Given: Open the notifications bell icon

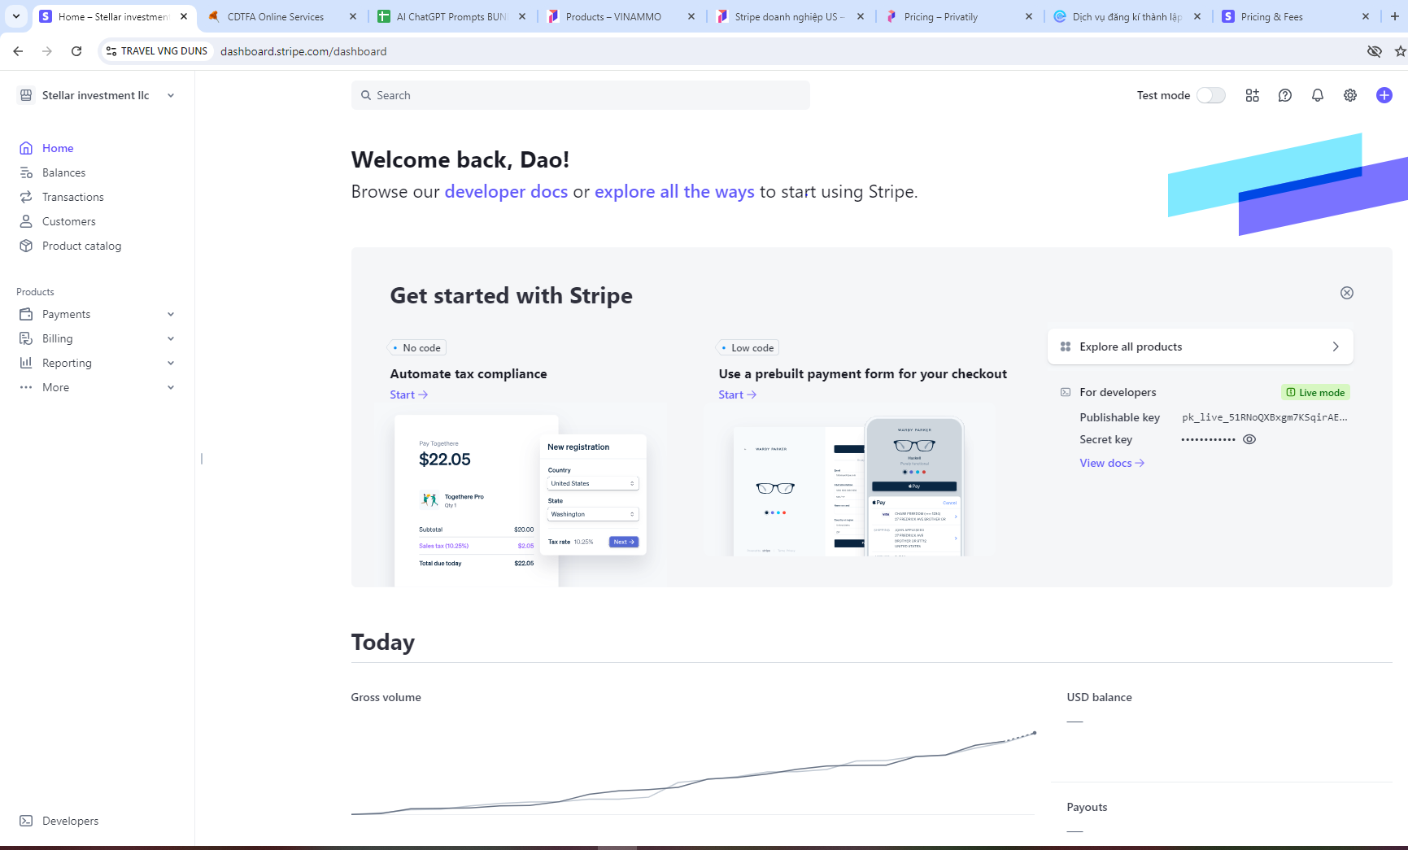Looking at the screenshot, I should coord(1318,95).
